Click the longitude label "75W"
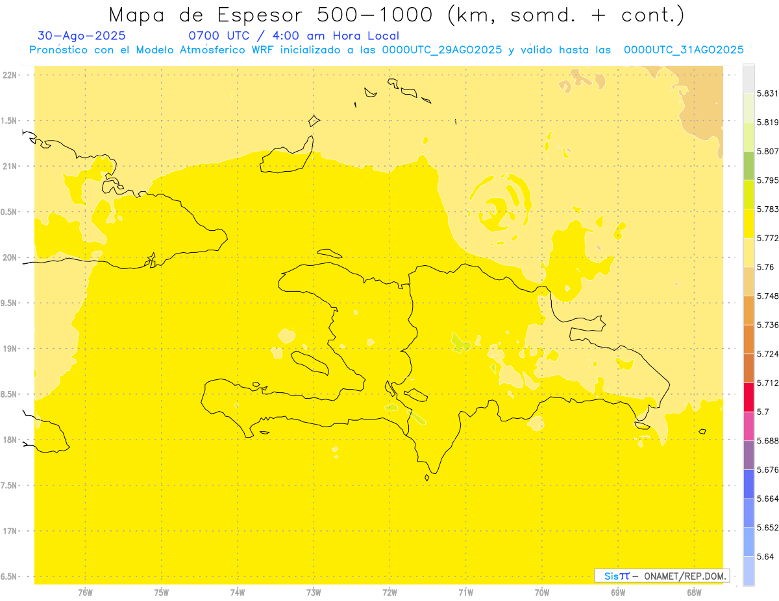Viewport: 779px width, 601px height. pos(162,593)
